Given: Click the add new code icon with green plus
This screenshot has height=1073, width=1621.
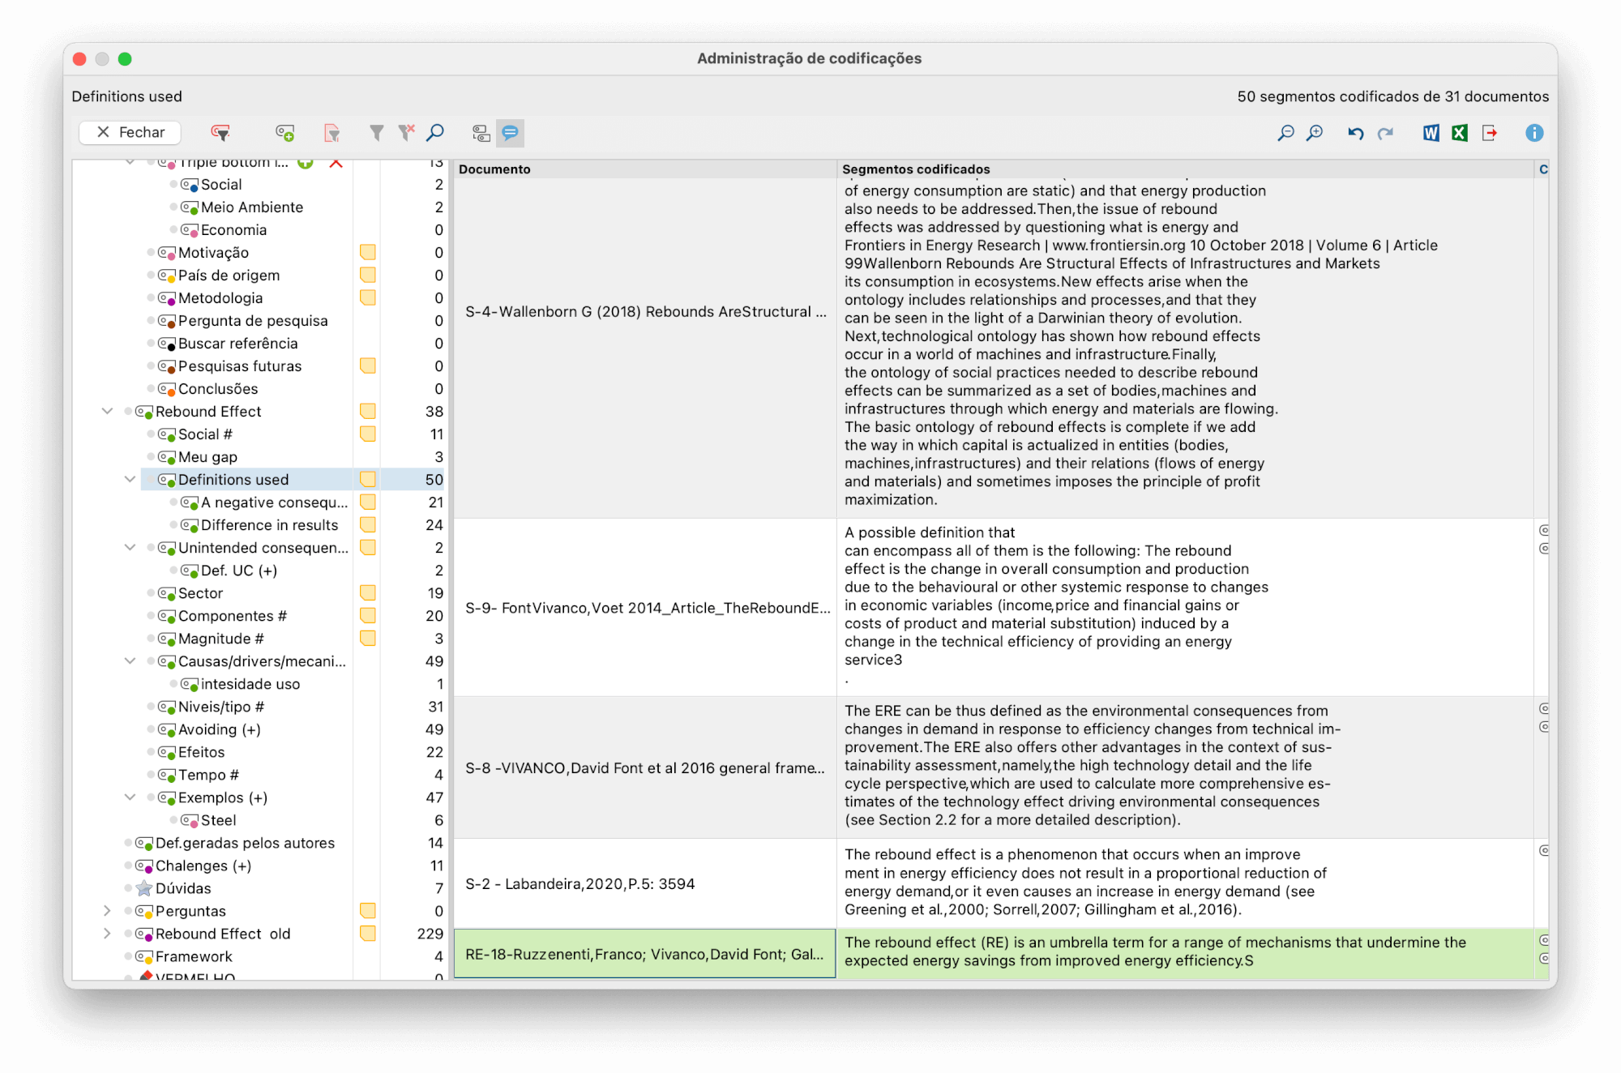Looking at the screenshot, I should click(284, 132).
